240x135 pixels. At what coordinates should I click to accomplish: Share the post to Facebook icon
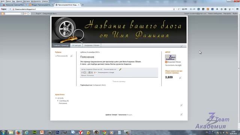90,72
